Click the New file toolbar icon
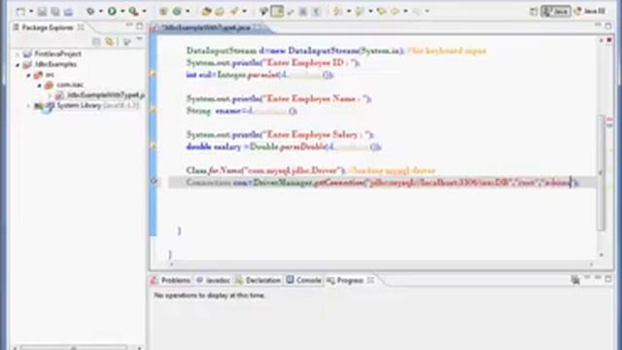This screenshot has width=622, height=350. point(19,12)
